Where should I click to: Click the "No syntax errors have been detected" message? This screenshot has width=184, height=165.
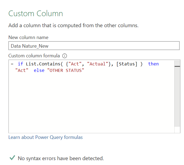coord(61,158)
